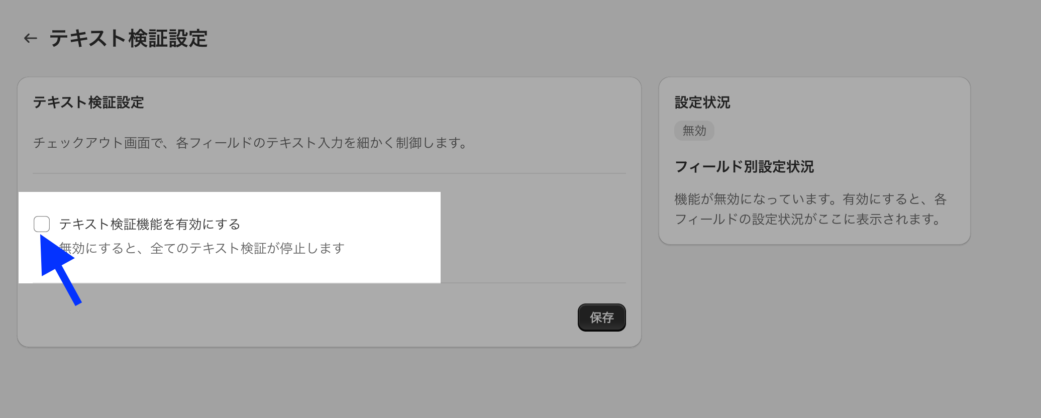
Task: Click the 無効 status badge
Action: coord(694,131)
